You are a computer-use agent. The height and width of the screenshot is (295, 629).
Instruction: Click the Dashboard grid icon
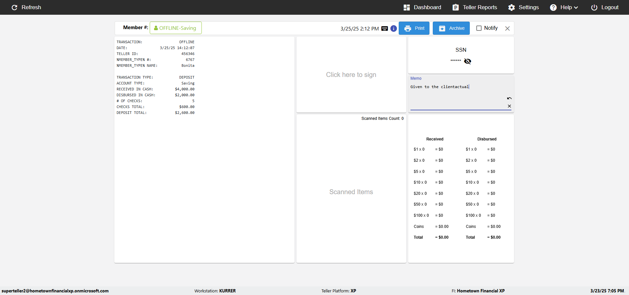[x=407, y=7]
